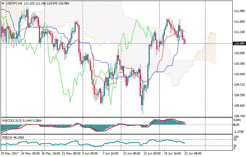Screen dimensions: 246x157
Task: Click the 12 Jun 08:00 time label
Action: 131,153
